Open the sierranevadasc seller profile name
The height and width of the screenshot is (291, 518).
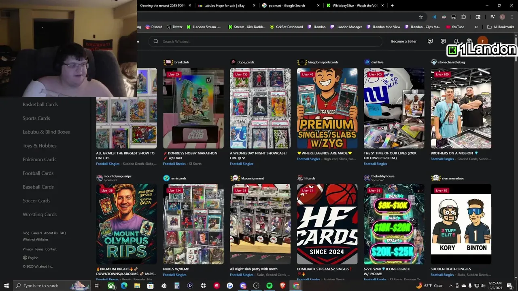pyautogui.click(x=453, y=178)
